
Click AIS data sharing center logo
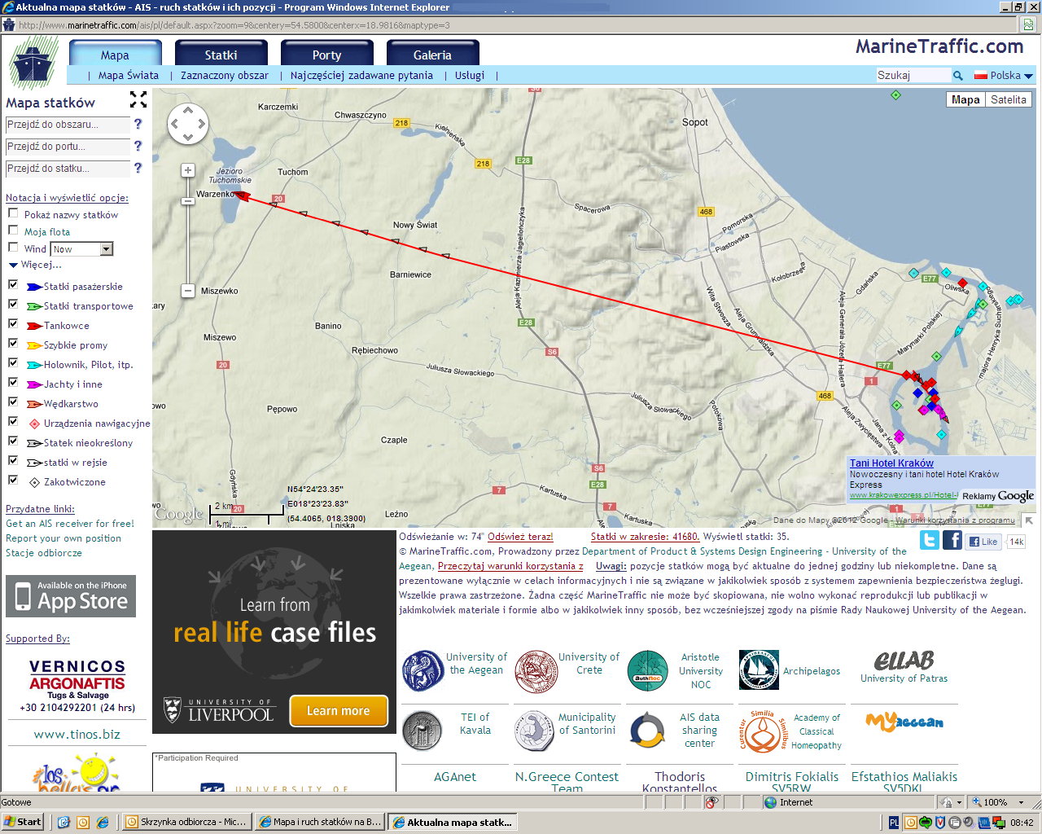[x=647, y=731]
